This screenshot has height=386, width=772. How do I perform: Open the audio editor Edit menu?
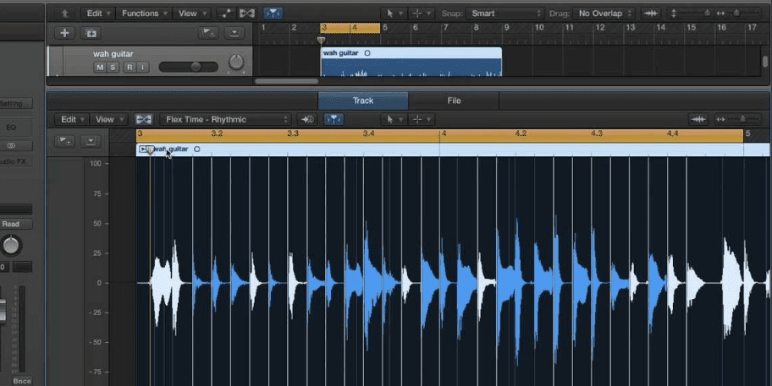(72, 119)
